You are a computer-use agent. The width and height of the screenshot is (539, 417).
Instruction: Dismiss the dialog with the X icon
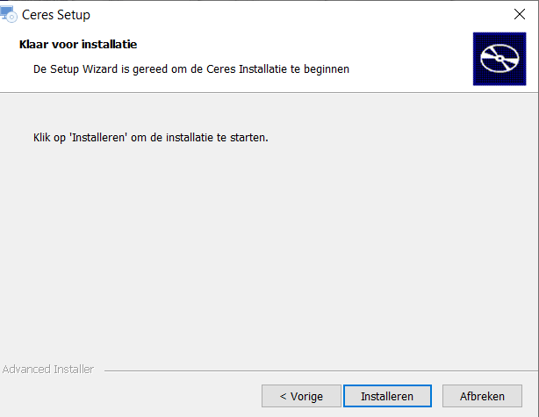click(x=520, y=14)
